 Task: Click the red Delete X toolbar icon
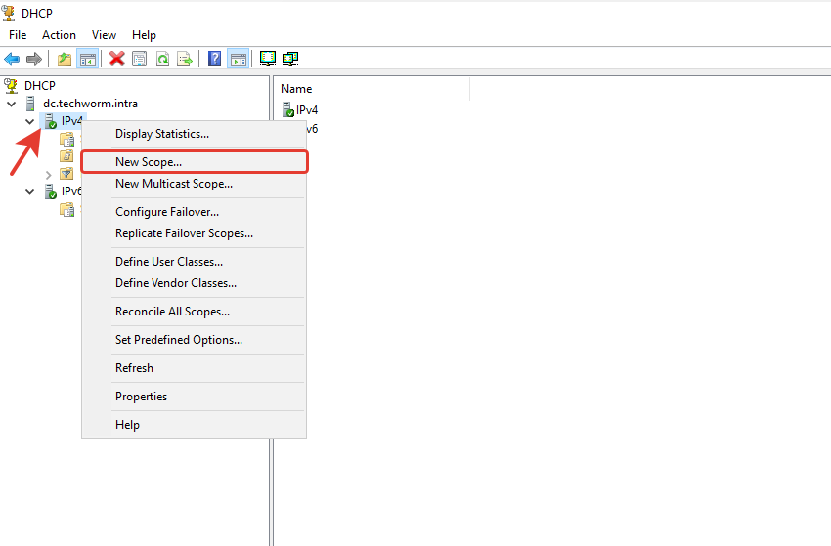click(x=116, y=59)
